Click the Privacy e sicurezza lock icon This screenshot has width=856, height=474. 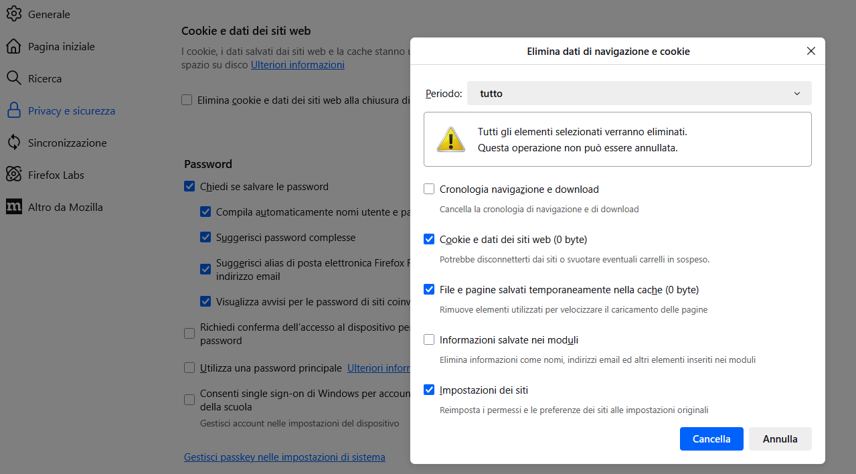click(x=13, y=110)
